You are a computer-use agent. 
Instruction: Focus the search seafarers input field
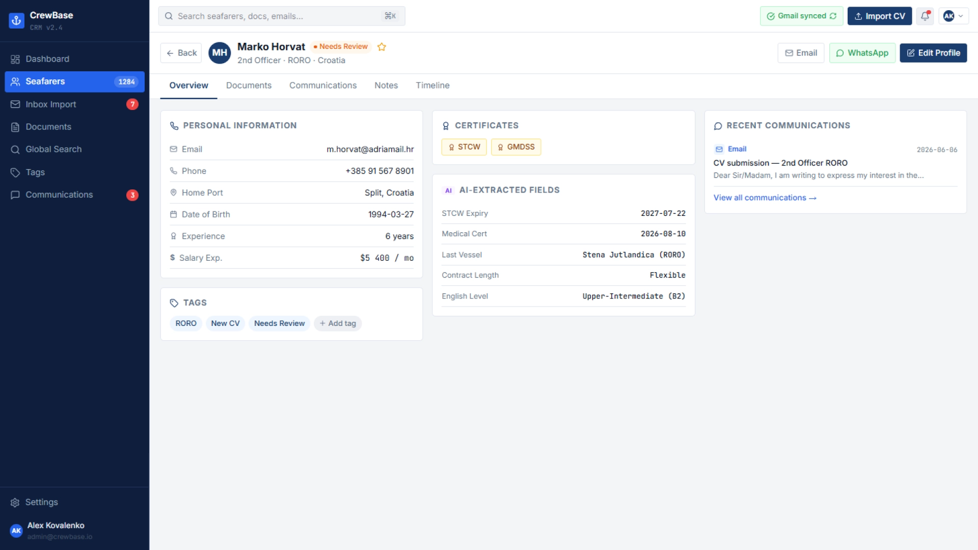click(282, 16)
